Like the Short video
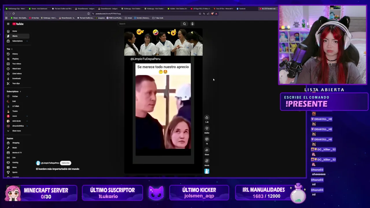This screenshot has width=370, height=208. click(207, 118)
